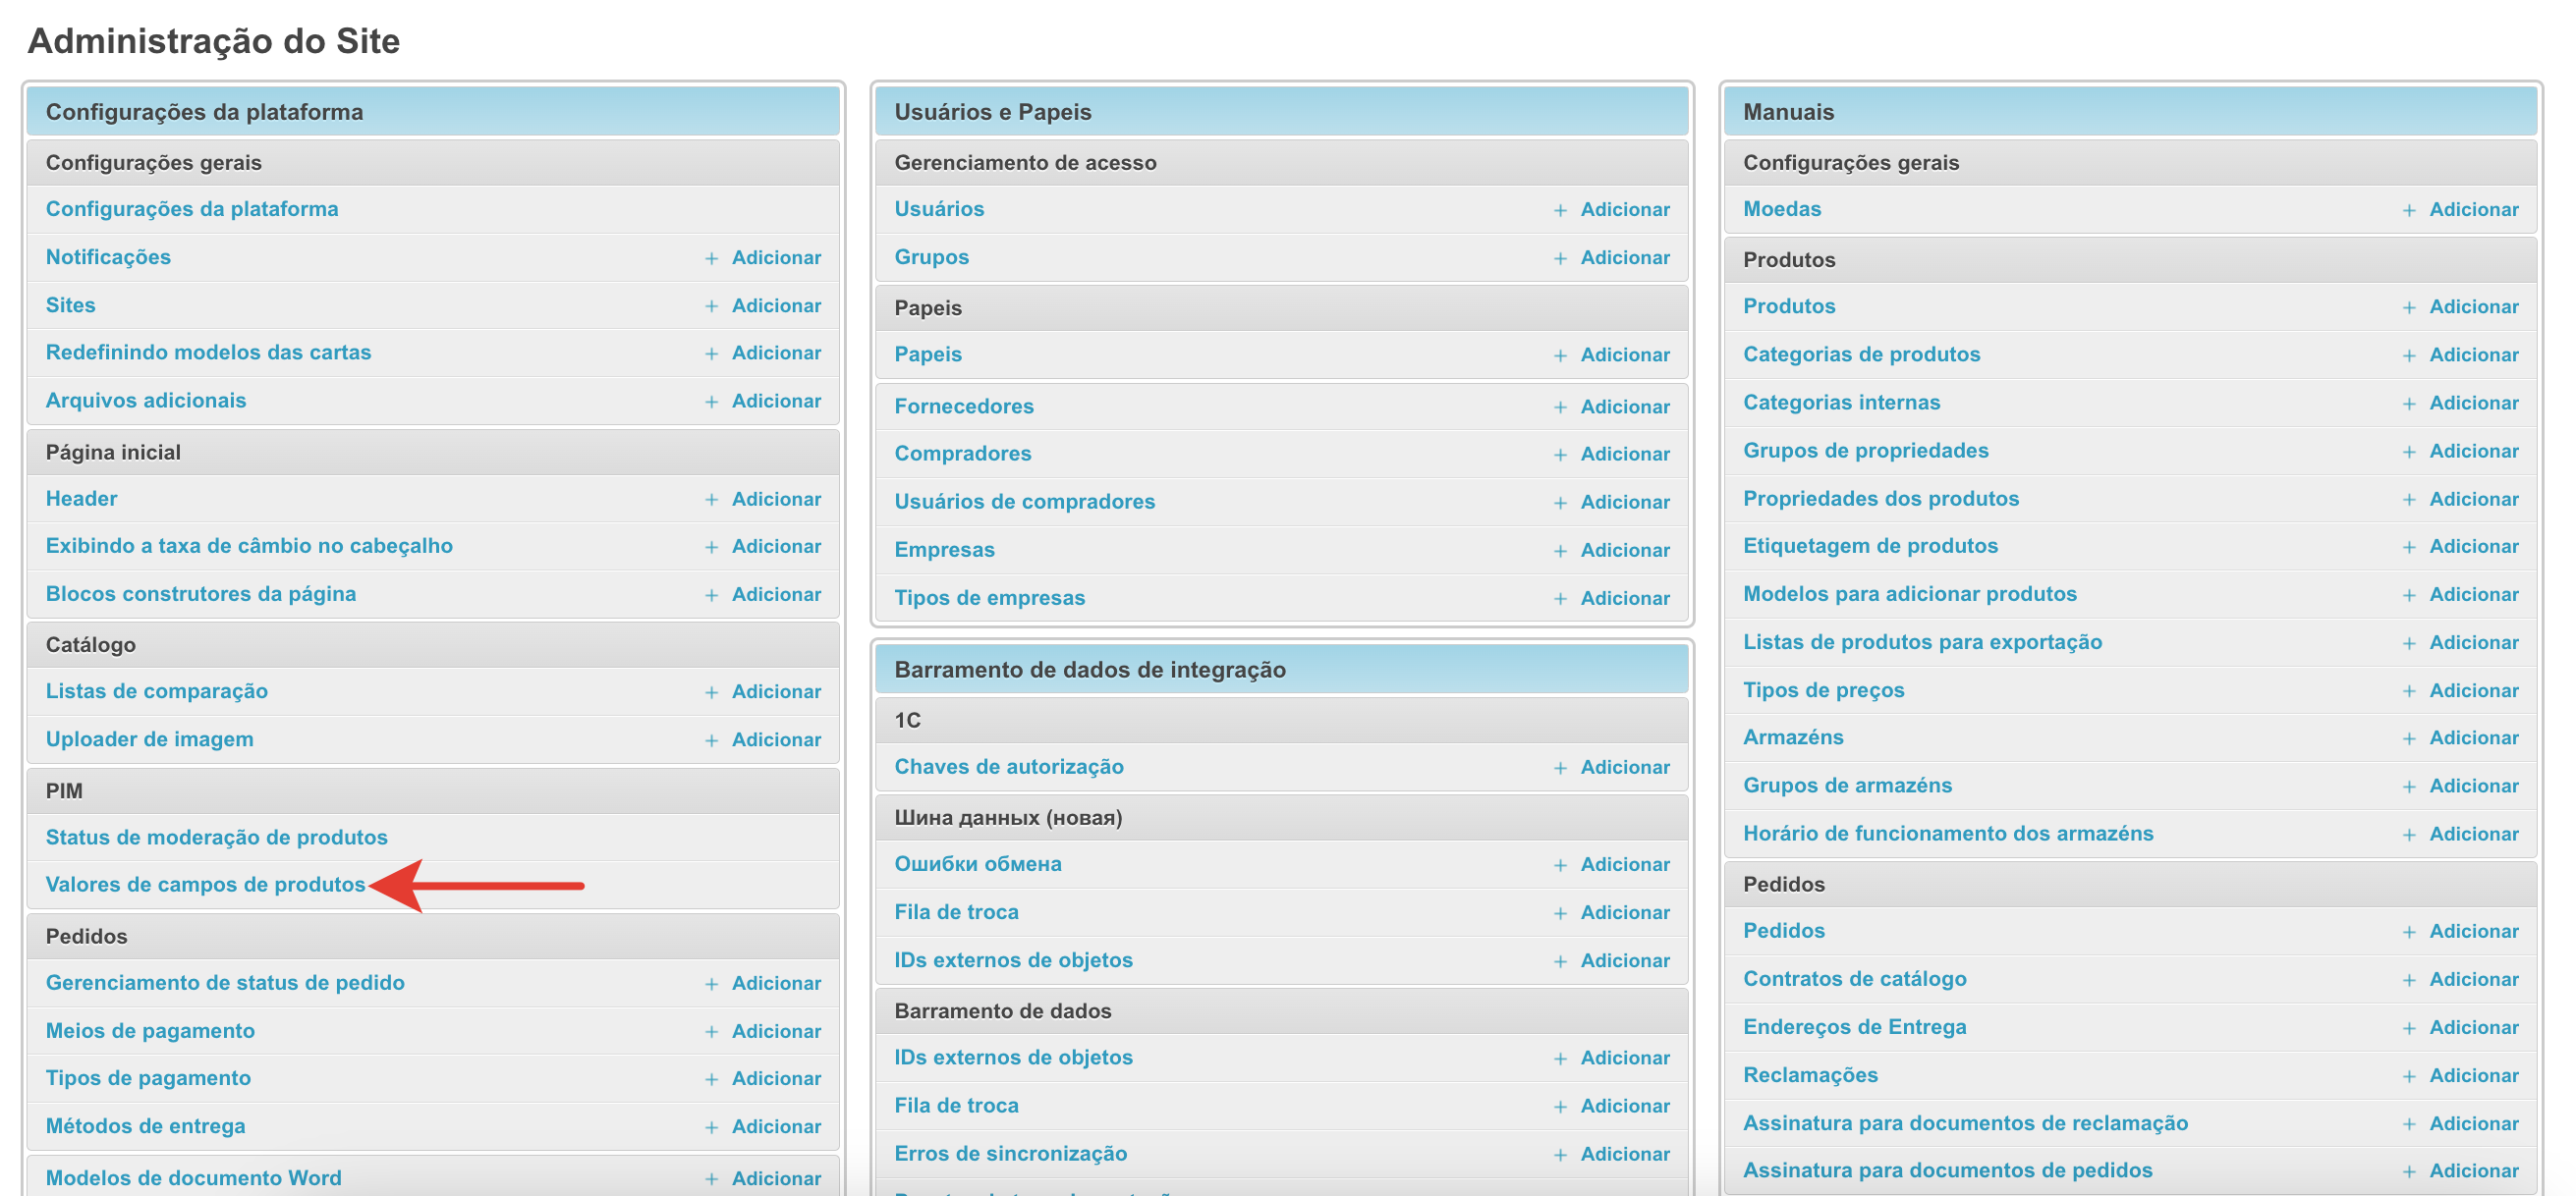Click Adicionar for Métodos de entrega
The width and height of the screenshot is (2576, 1196).
pyautogui.click(x=776, y=1127)
